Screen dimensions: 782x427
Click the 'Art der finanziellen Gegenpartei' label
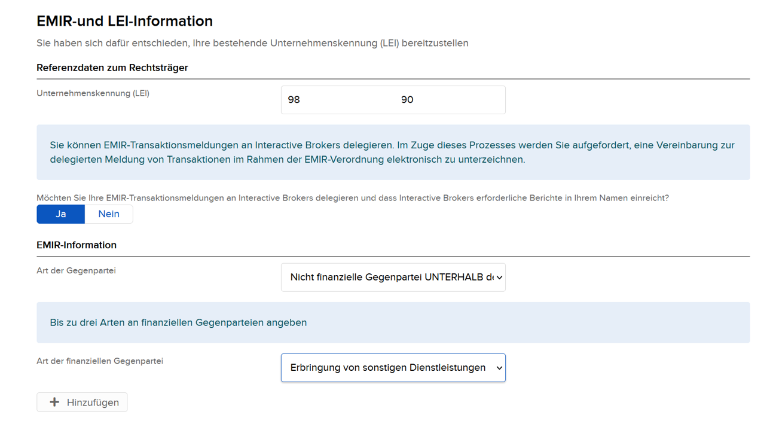tap(100, 361)
